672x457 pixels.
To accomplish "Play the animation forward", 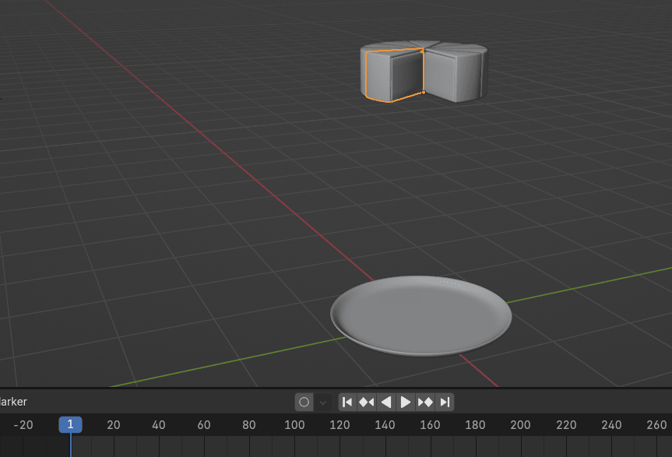I will coord(406,403).
